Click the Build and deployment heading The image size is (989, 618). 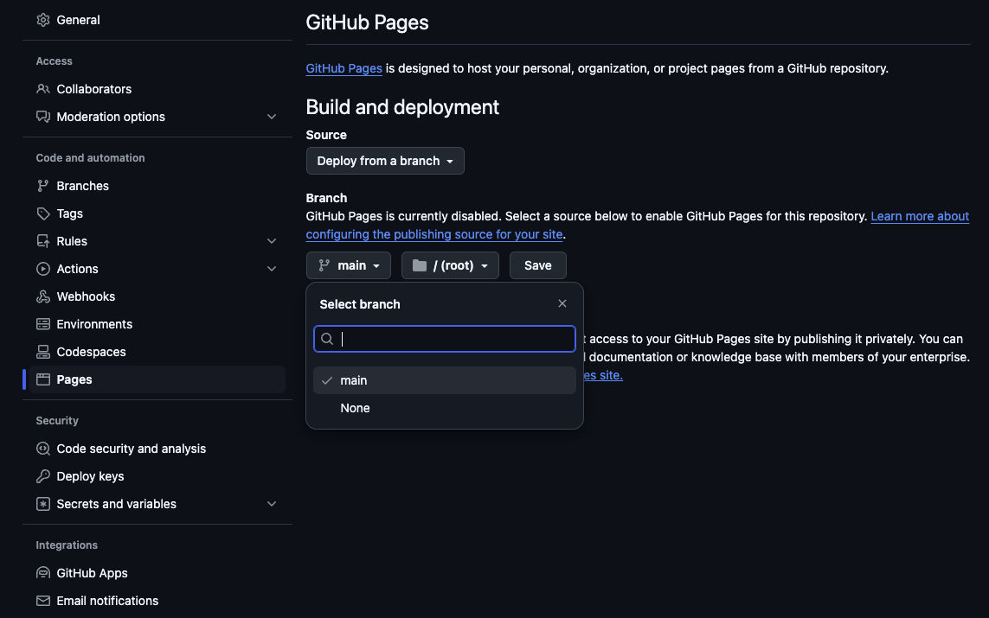click(x=402, y=107)
